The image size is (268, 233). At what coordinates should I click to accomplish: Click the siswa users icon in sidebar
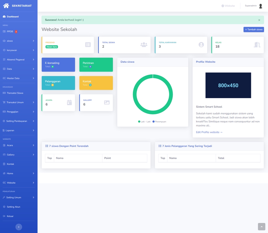coord(4,41)
